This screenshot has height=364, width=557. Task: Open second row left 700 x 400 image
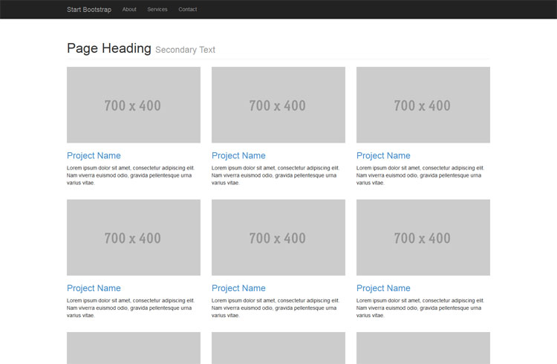(134, 238)
